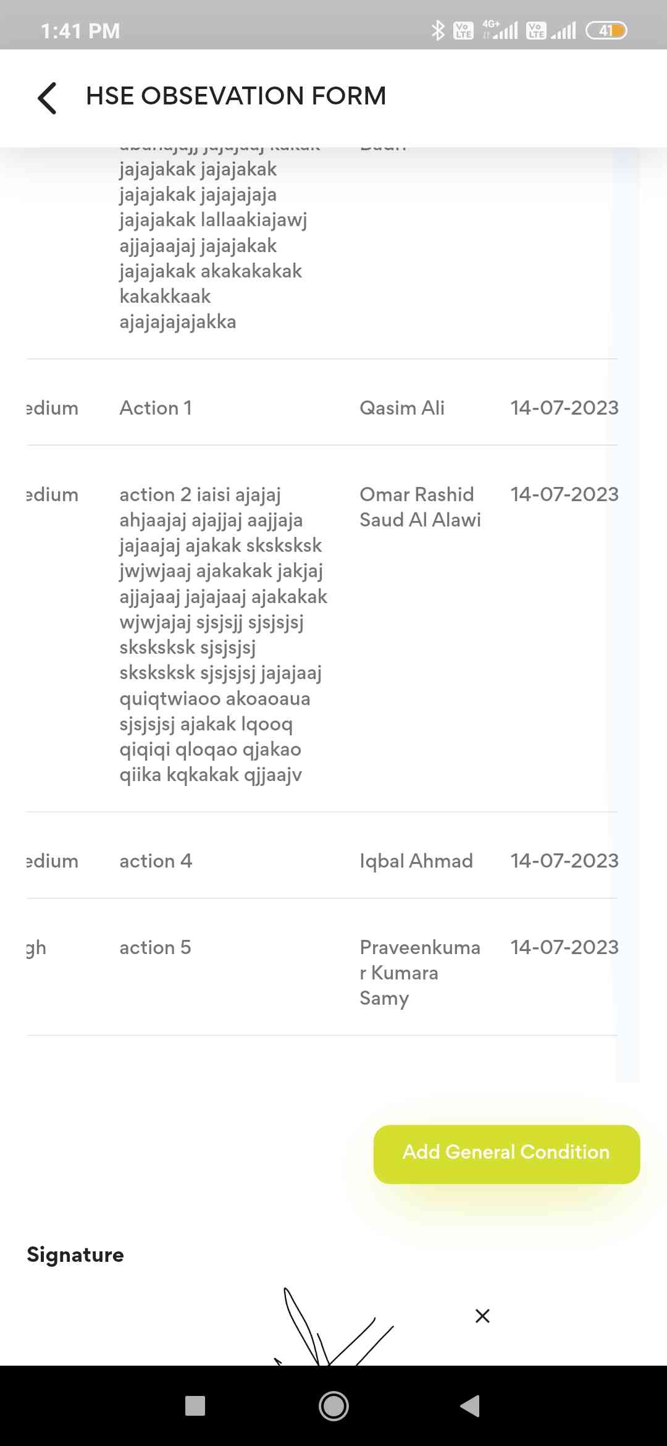Screen dimensions: 667x1446
Task: Tap Add General Condition button
Action: pos(506,1154)
